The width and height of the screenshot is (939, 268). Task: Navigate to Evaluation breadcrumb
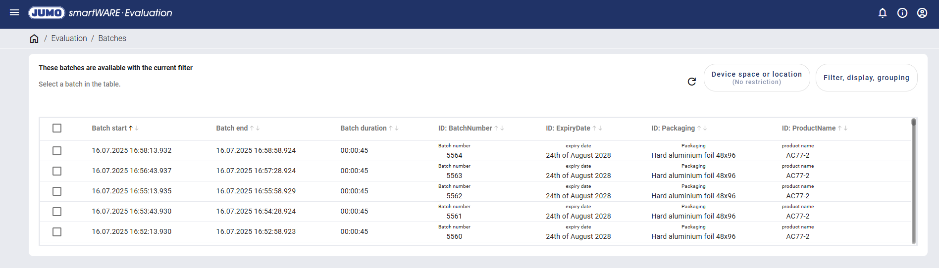[69, 39]
